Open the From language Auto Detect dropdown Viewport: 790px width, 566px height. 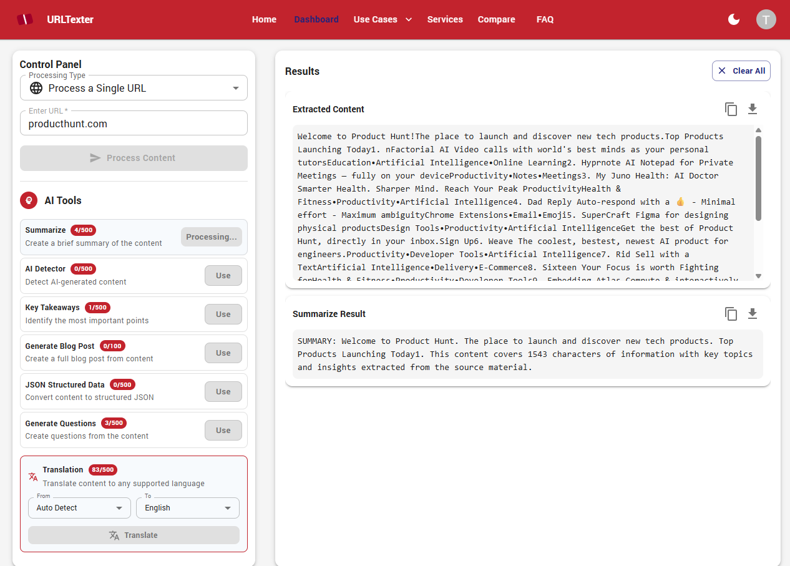click(79, 508)
